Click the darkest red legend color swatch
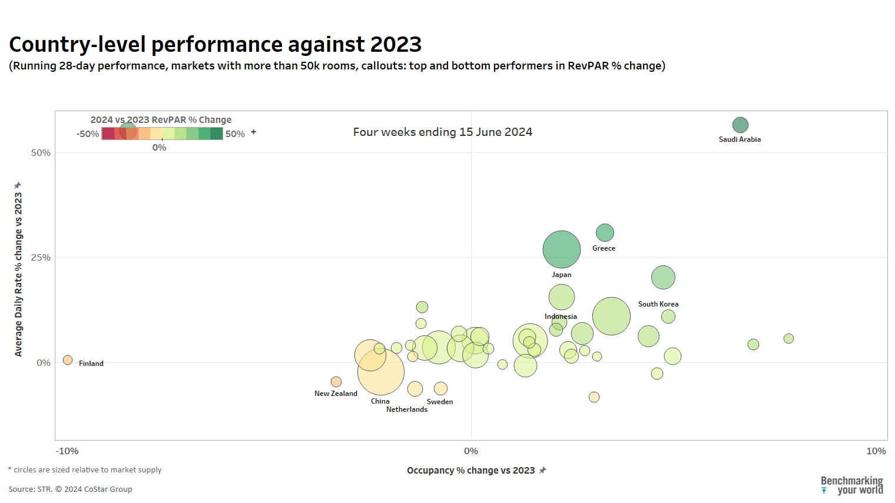This screenshot has height=503, width=895. (108, 134)
